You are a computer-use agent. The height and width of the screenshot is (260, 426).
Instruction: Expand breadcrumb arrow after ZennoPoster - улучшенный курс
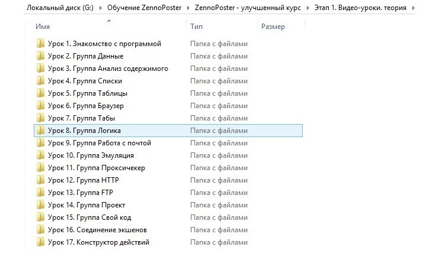307,7
